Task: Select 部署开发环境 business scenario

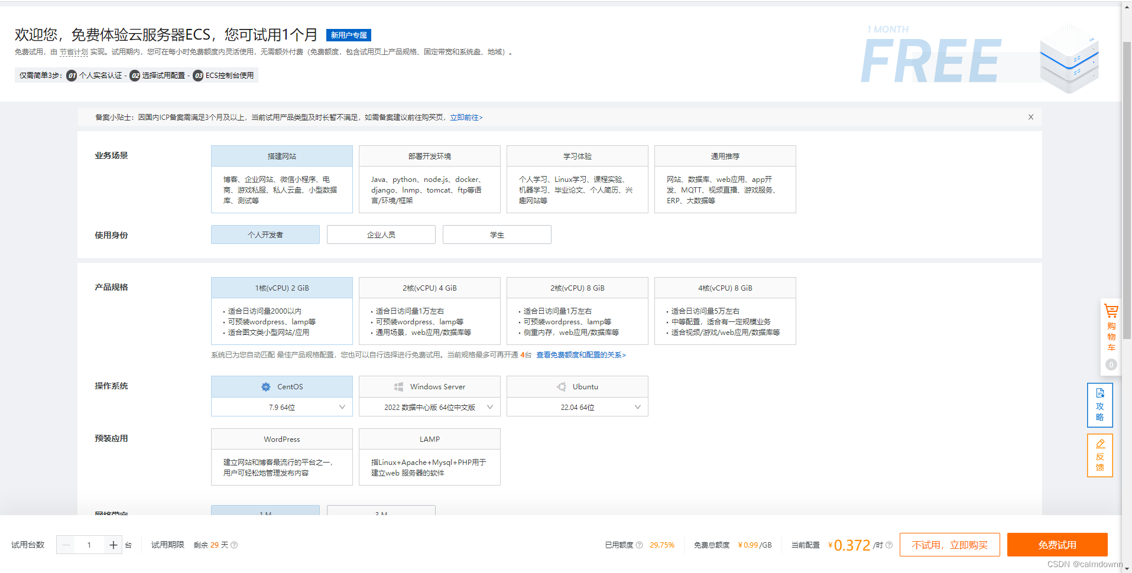Action: coord(430,179)
